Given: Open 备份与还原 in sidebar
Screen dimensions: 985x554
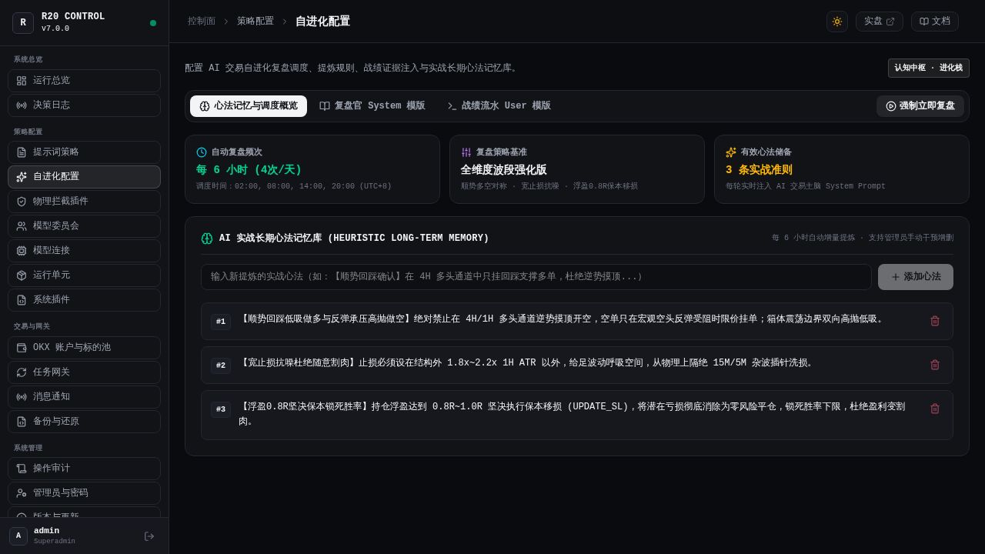Looking at the screenshot, I should [x=84, y=422].
